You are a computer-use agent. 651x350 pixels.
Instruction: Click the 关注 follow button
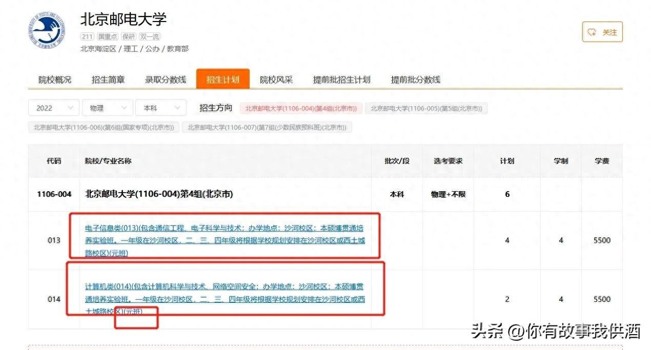(602, 32)
